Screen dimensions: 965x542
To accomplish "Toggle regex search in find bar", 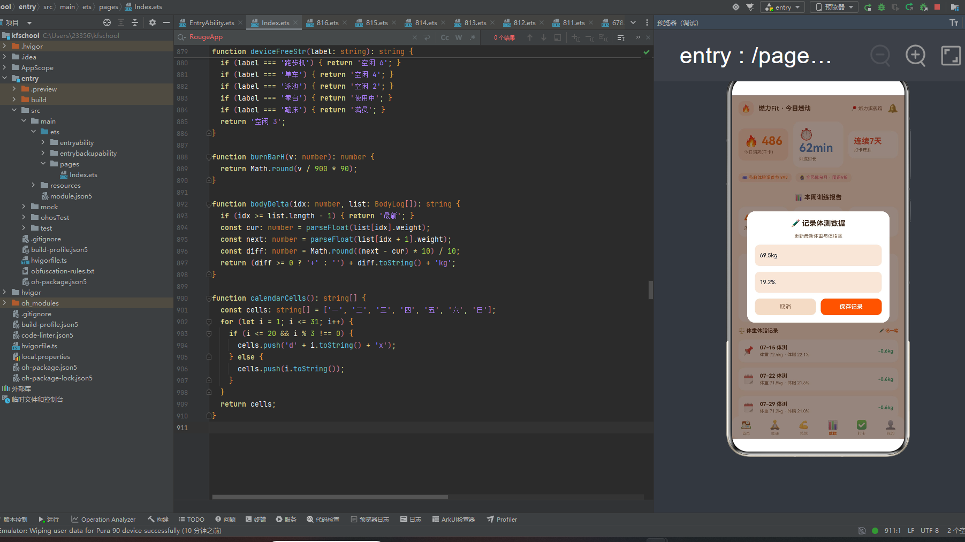I will pyautogui.click(x=473, y=37).
